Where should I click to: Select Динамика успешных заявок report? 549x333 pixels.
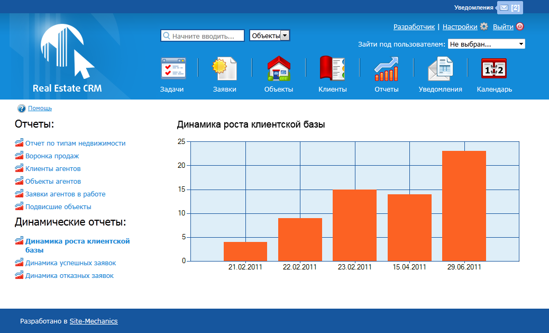pos(70,263)
